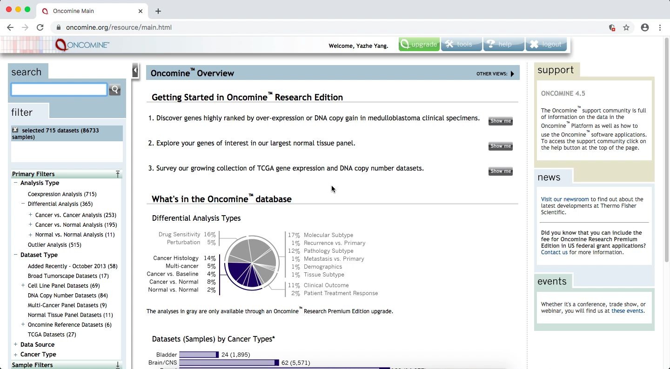
Task: Click Show me for TCGA datasets
Action: [501, 171]
